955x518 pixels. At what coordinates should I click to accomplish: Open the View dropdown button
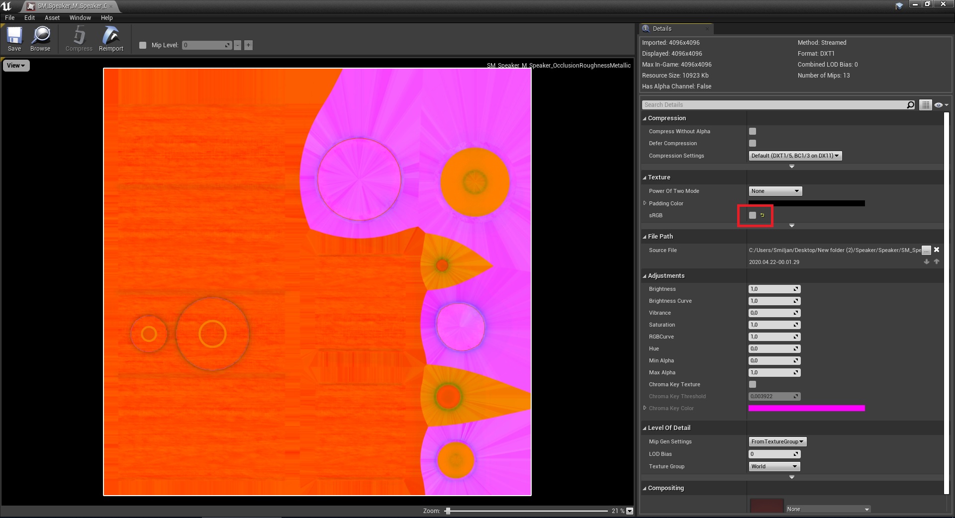[16, 66]
